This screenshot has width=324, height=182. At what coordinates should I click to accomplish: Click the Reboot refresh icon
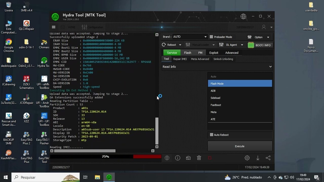[x=164, y=45]
